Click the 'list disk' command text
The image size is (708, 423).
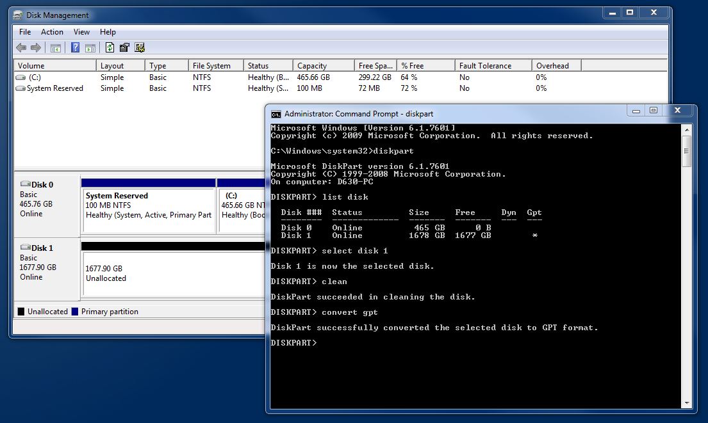pos(345,197)
